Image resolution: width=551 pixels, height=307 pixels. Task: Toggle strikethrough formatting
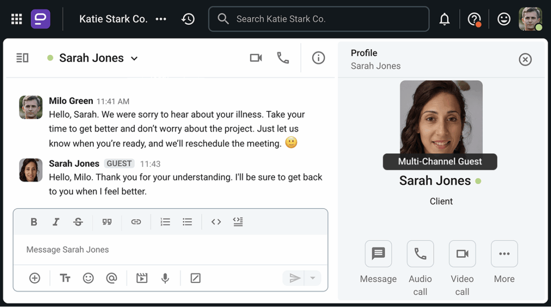78,222
